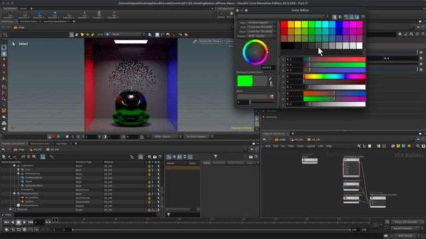Screen dimensions: 426x239
Task: Switch to the Log Viewer tab
Action: (x=61, y=143)
